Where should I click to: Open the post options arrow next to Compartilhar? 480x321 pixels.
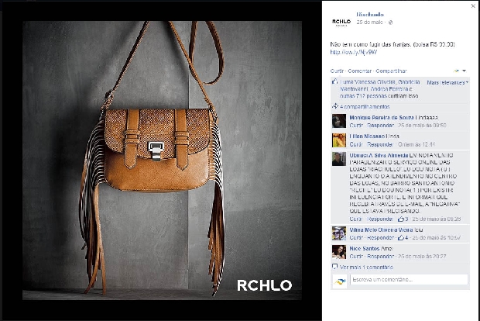pyautogui.click(x=464, y=71)
